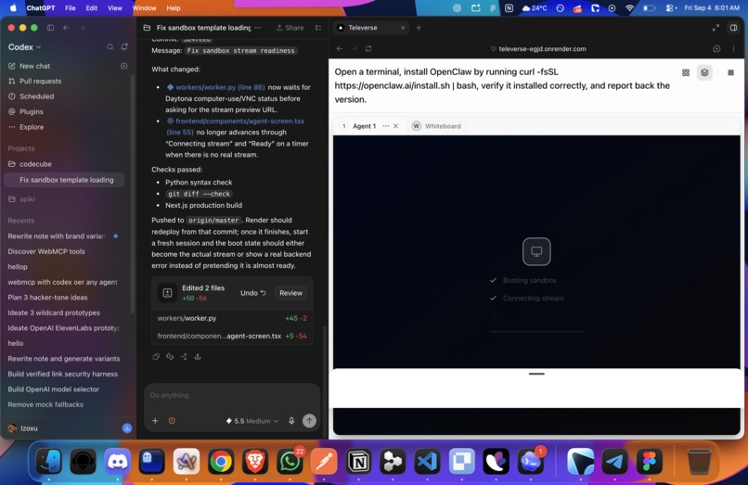
Task: Click the Undo button
Action: 252,293
